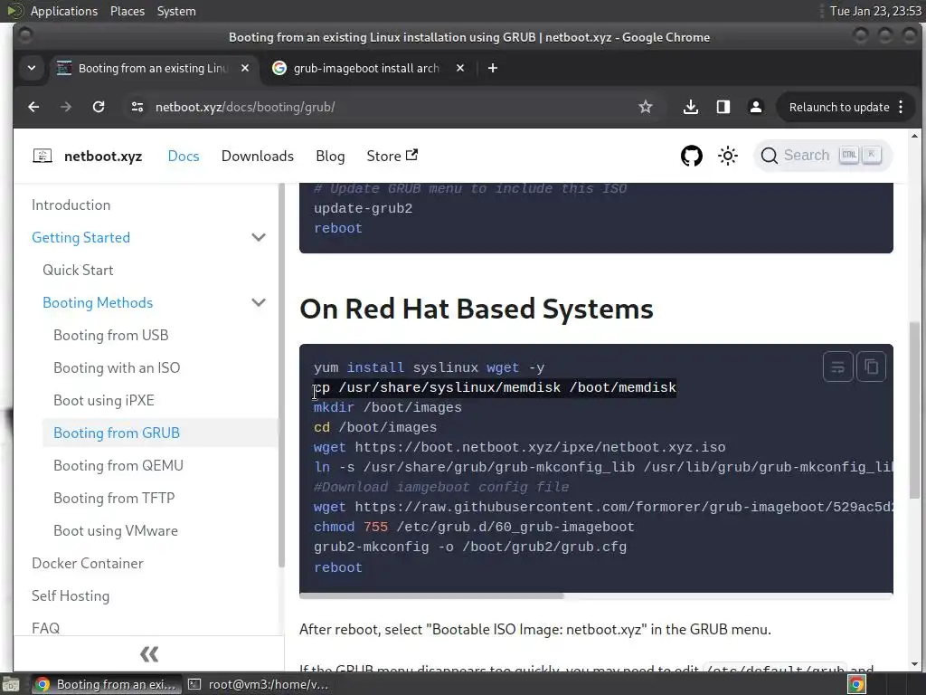Go to netboot.xyz home link
926x695 pixels.
click(x=103, y=156)
